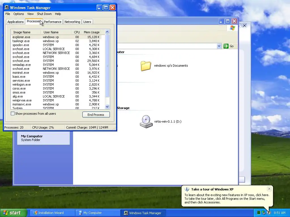Sort processes by Image Name column
The image size is (290, 217).
(x=26, y=32)
